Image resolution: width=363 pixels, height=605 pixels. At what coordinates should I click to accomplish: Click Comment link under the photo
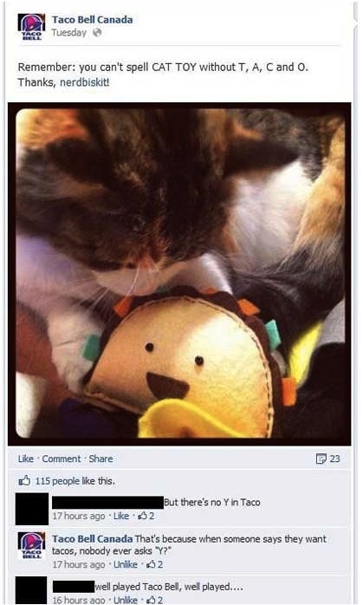coord(62,459)
